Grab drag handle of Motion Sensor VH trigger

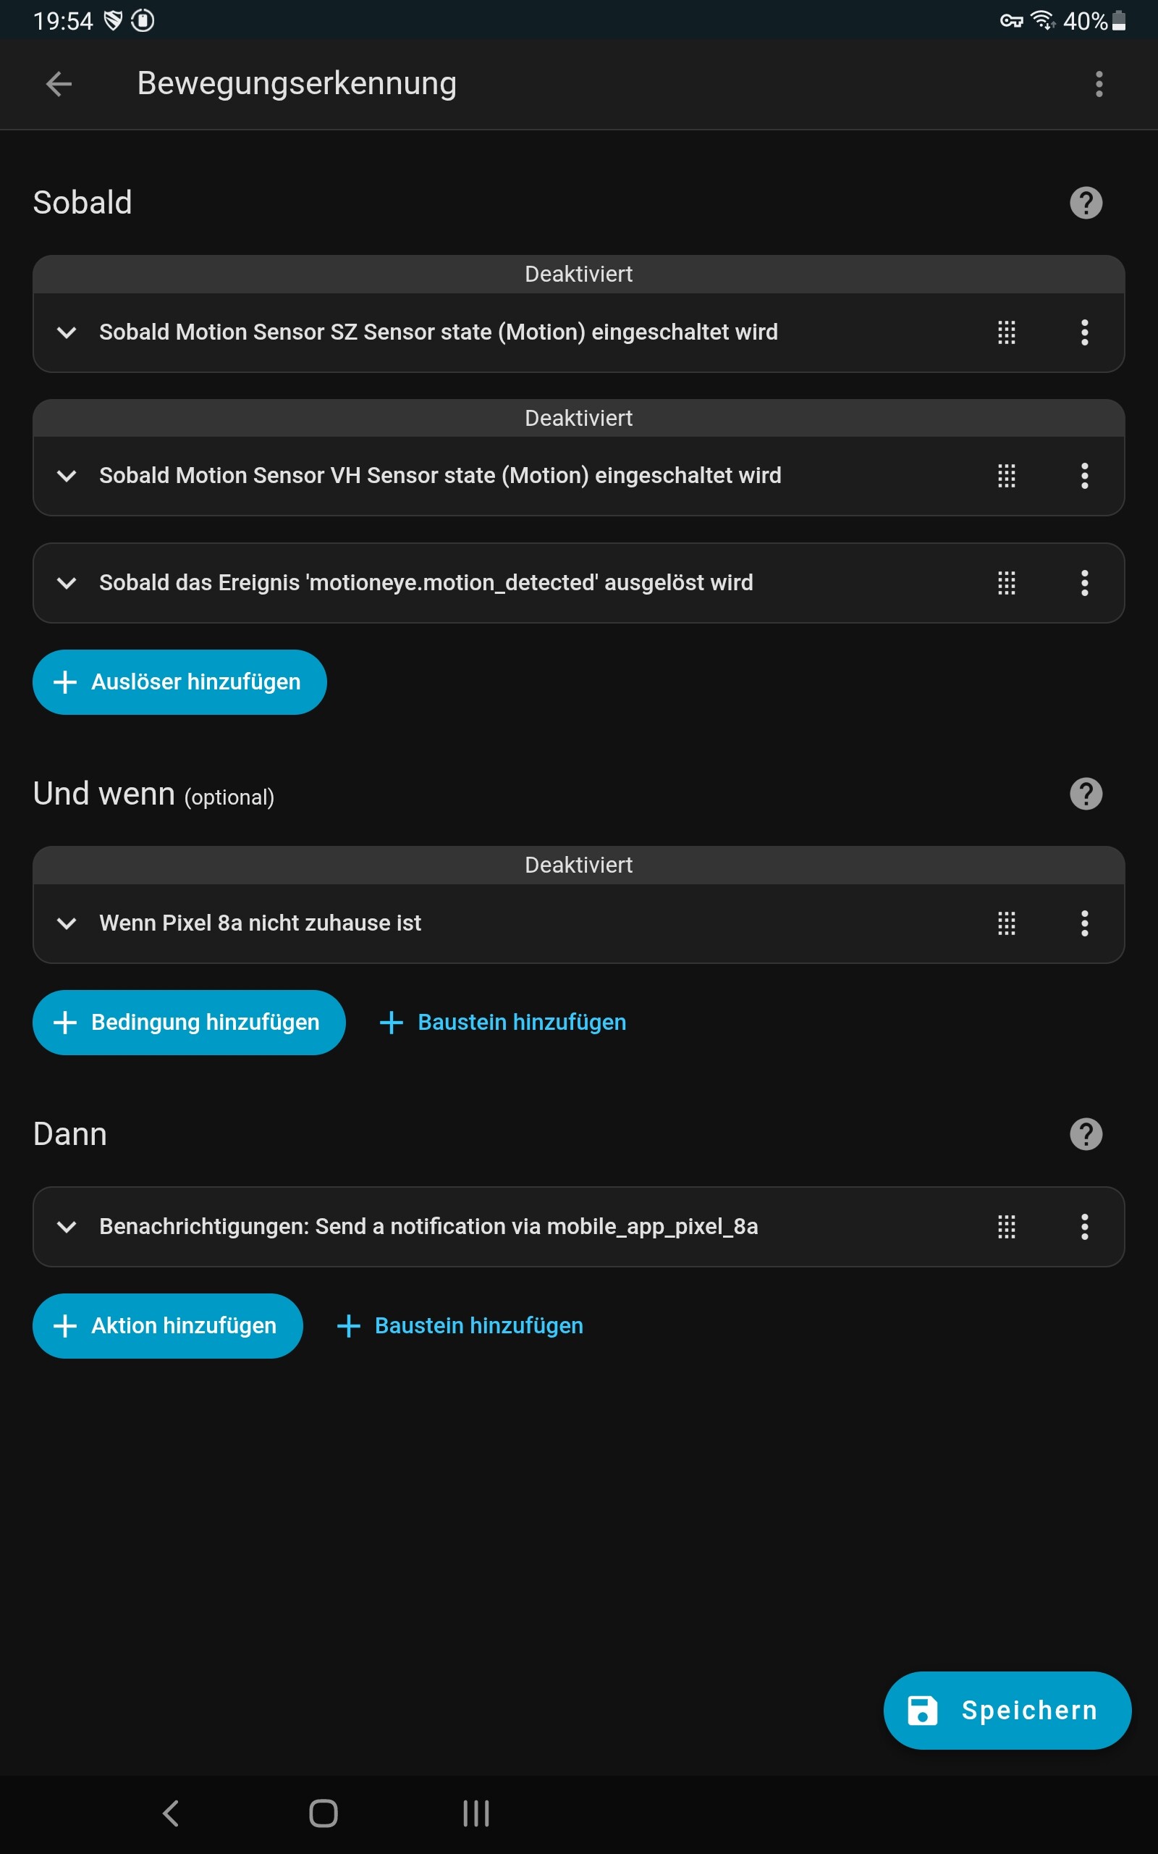click(x=1006, y=476)
